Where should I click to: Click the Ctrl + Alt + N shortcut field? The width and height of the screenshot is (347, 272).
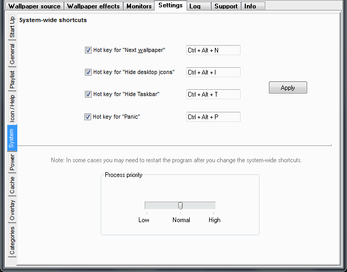pos(213,50)
